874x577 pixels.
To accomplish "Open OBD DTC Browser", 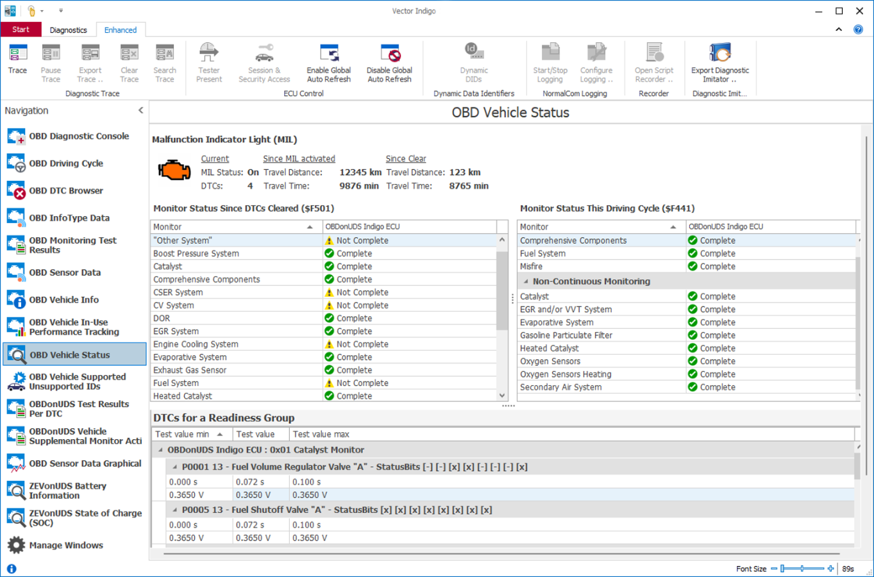I will tap(75, 191).
